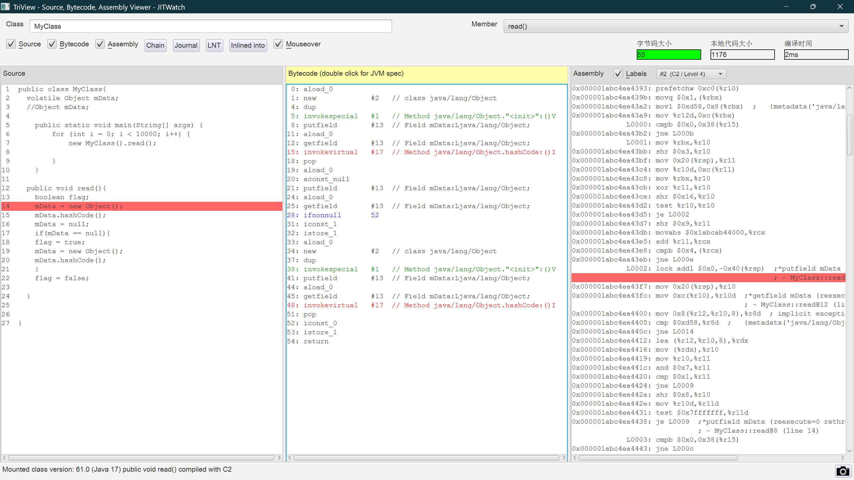
Task: Disable the Mouseover checkbox
Action: coord(278,44)
